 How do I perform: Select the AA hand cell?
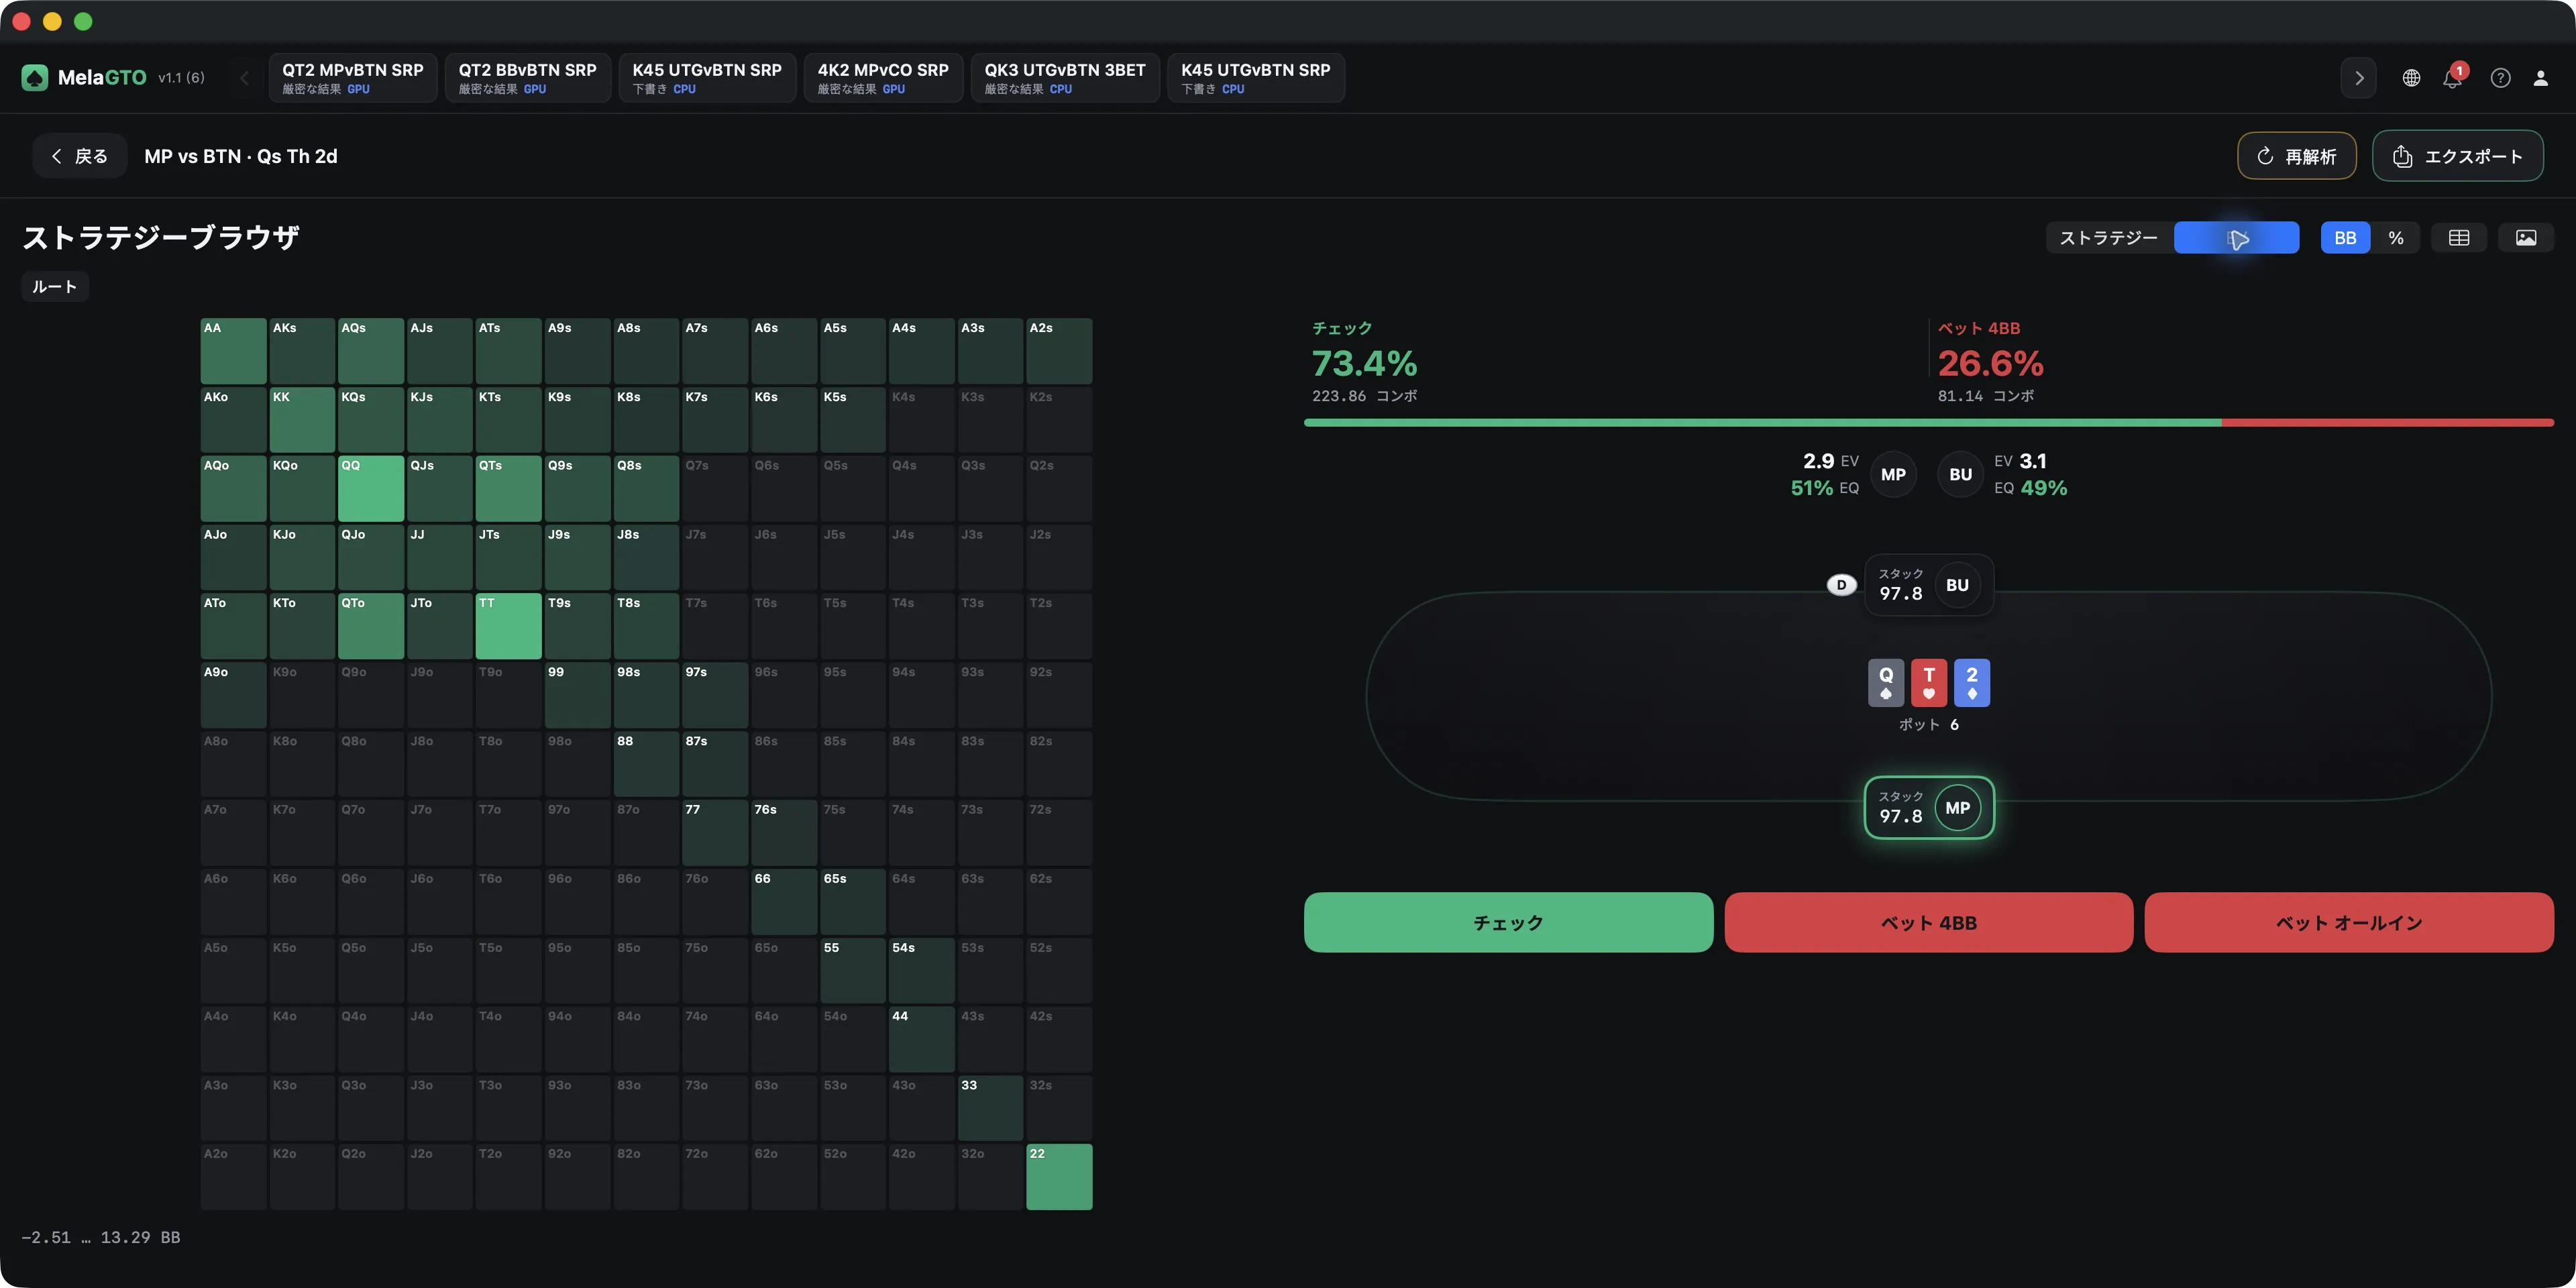[233, 351]
